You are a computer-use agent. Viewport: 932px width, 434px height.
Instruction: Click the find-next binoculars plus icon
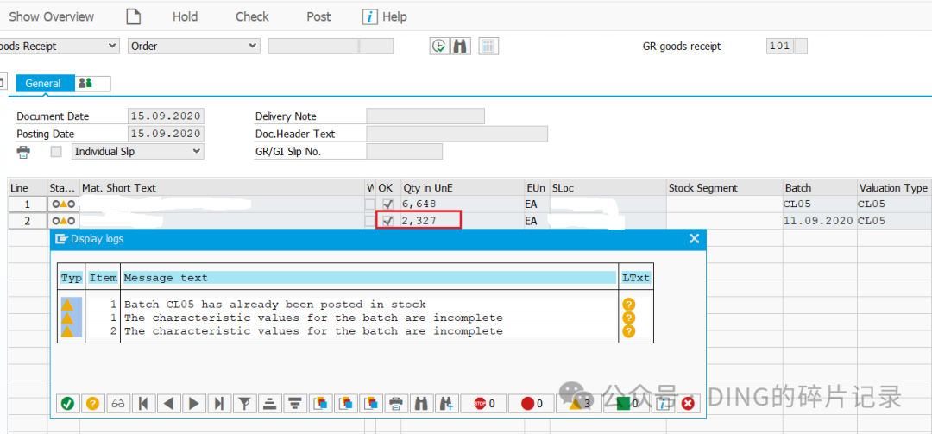[446, 404]
